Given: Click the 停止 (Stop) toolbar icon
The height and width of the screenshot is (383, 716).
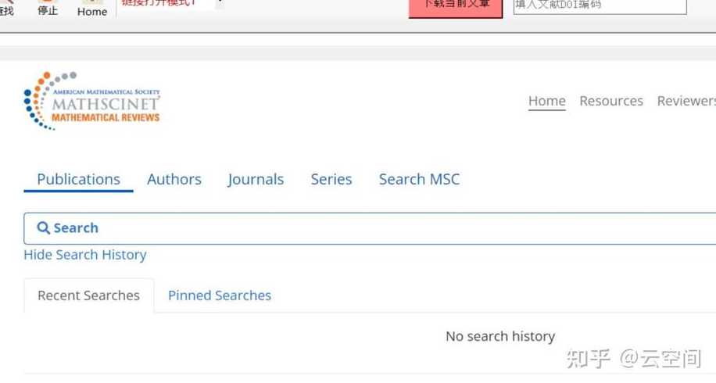Looking at the screenshot, I should (48, 8).
